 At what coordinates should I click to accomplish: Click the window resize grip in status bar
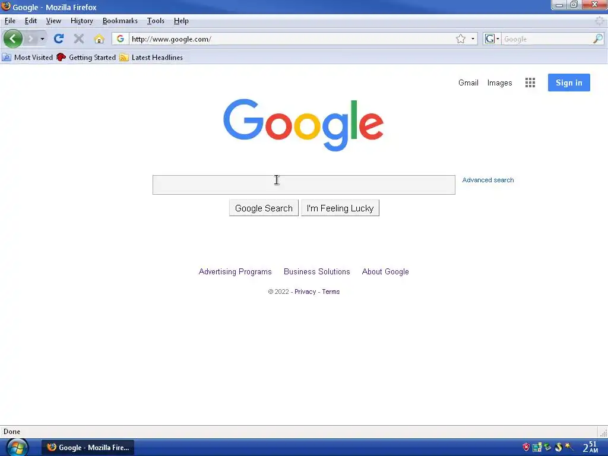(x=603, y=432)
